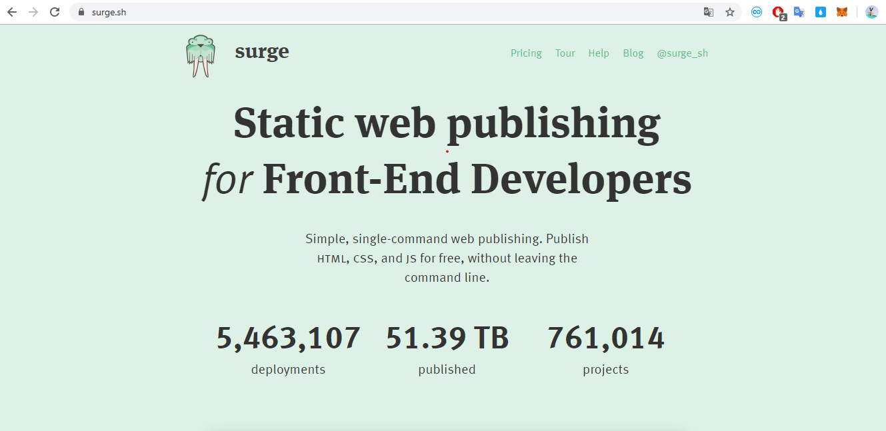This screenshot has height=431, width=886.
Task: Visit the Blog link
Action: [633, 53]
